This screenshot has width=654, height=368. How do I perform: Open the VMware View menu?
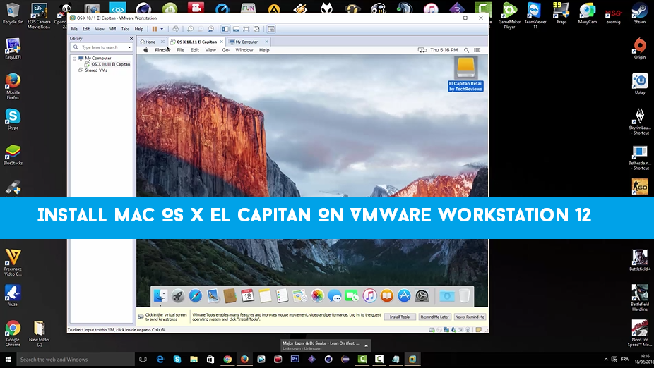tap(100, 29)
